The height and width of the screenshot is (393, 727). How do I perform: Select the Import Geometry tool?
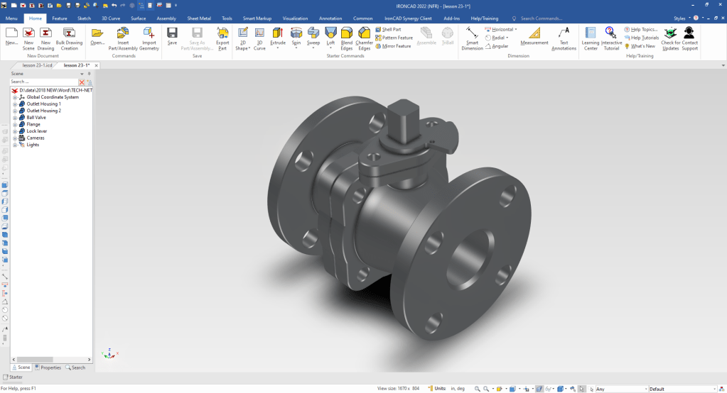pos(149,33)
